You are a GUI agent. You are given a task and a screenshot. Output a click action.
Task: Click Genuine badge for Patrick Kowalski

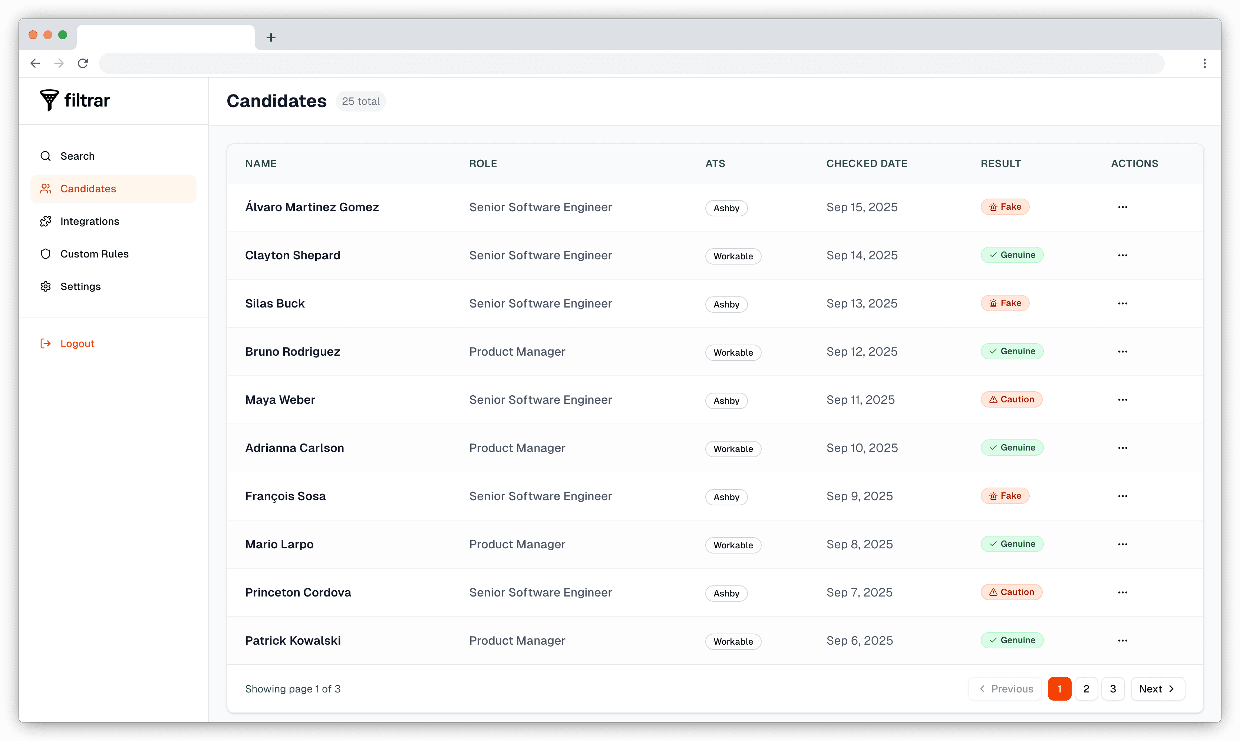tap(1012, 641)
